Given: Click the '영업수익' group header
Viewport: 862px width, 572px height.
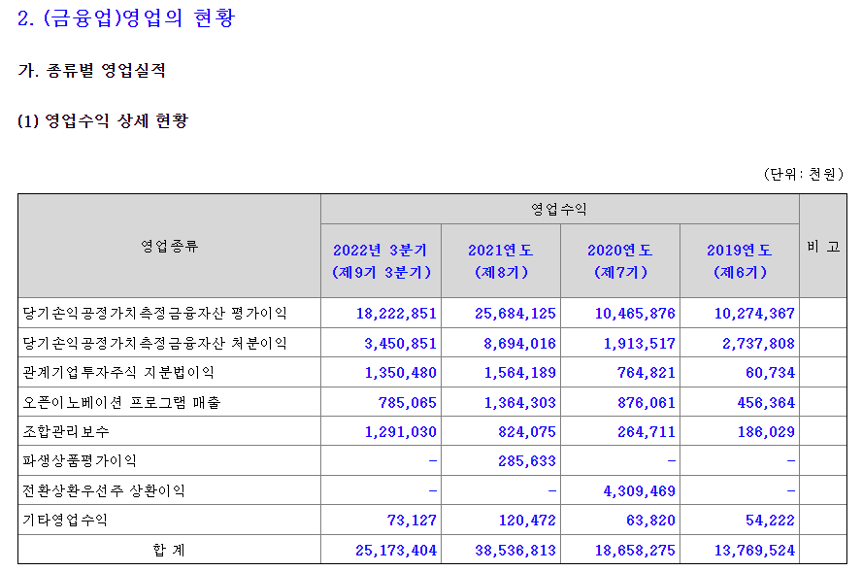Looking at the screenshot, I should click(x=559, y=209).
